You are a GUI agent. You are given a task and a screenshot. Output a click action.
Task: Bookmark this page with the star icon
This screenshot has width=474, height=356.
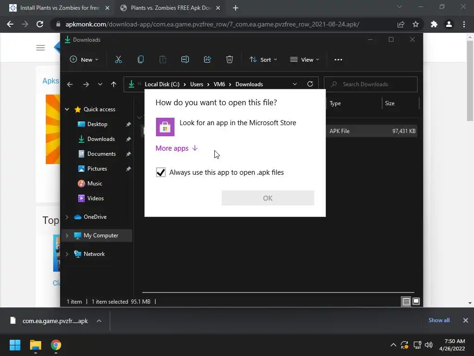pyautogui.click(x=416, y=24)
